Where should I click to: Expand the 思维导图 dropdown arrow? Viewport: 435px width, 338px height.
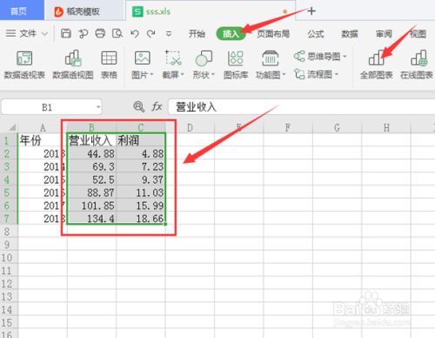tap(345, 56)
